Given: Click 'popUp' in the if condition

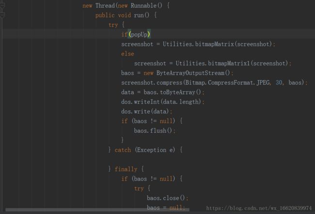Looking at the screenshot, I should (x=139, y=34).
